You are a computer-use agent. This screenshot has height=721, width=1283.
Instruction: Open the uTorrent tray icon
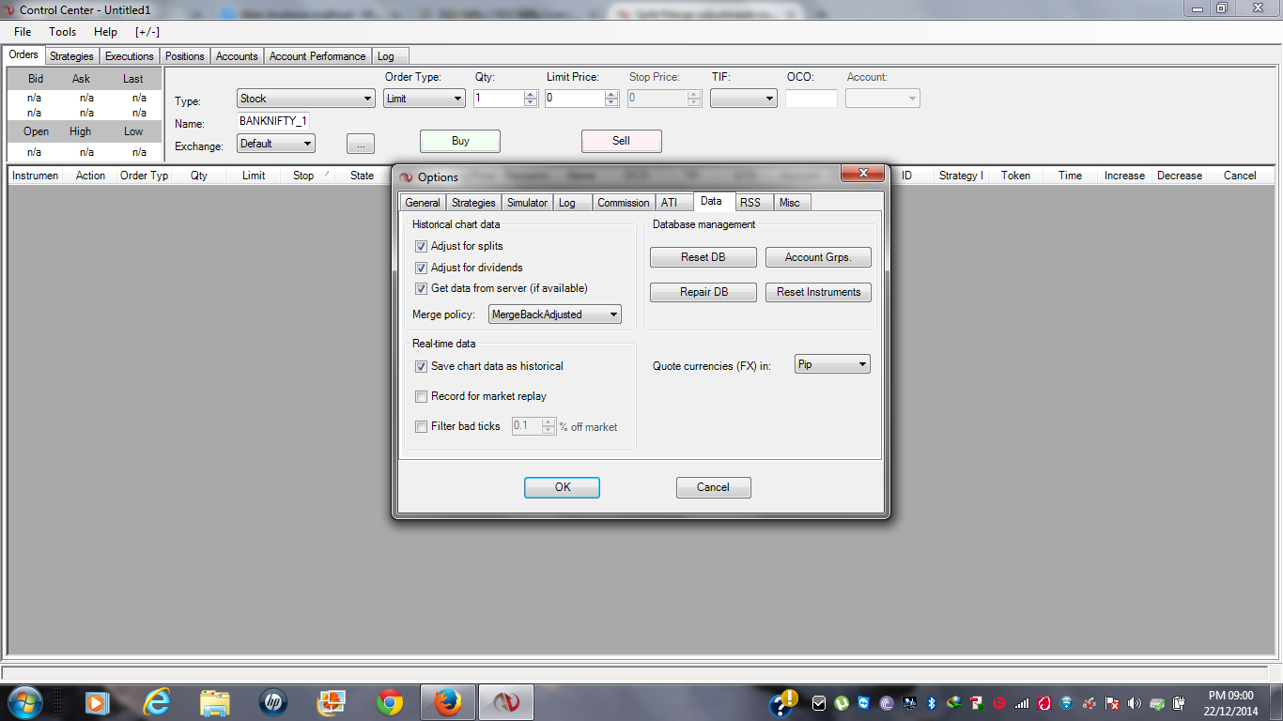click(x=842, y=703)
